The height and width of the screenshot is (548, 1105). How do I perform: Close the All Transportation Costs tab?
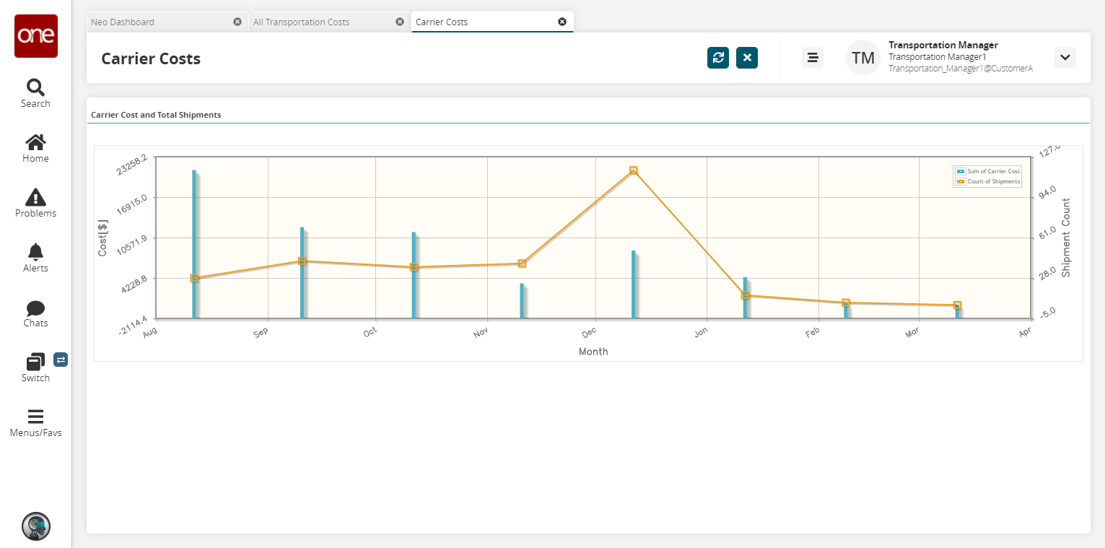pos(400,22)
